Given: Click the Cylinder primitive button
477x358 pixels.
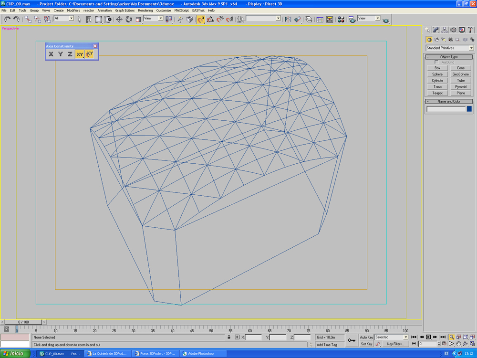Looking at the screenshot, I should coord(437,81).
